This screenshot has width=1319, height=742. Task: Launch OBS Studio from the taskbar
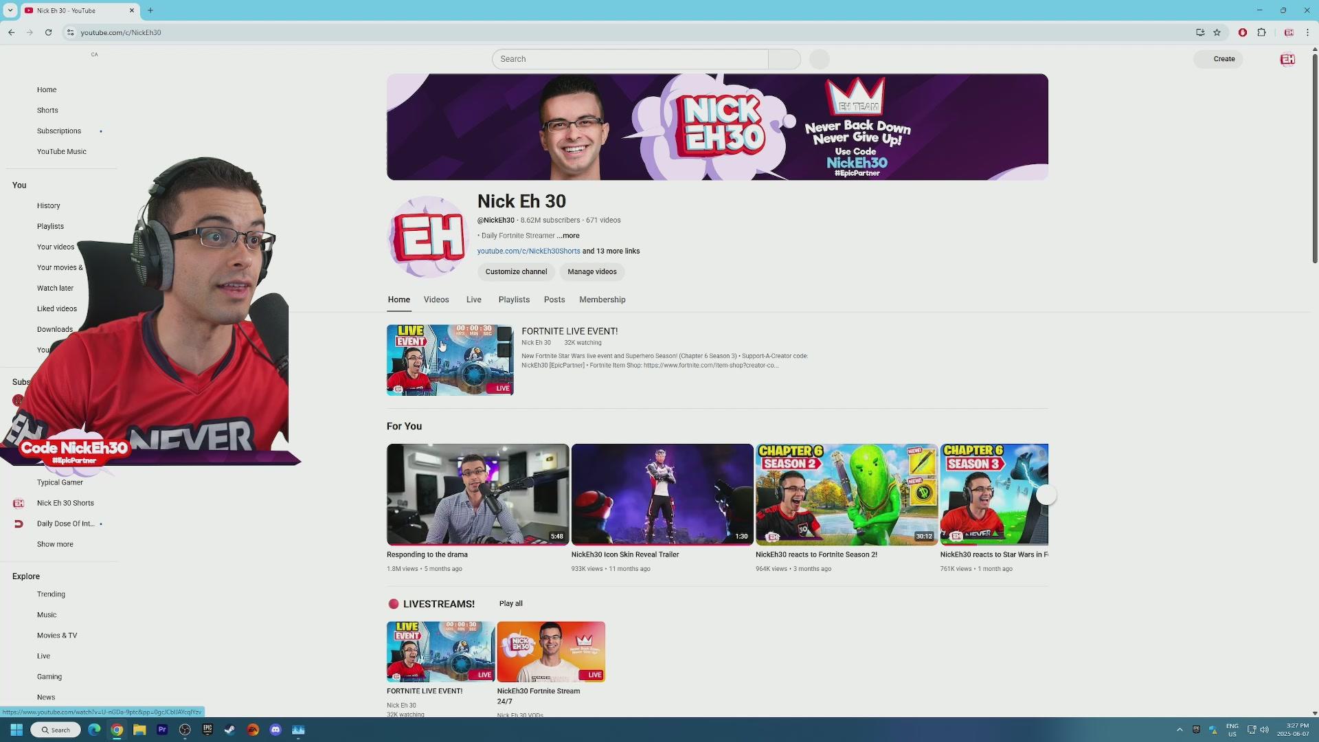click(x=185, y=730)
